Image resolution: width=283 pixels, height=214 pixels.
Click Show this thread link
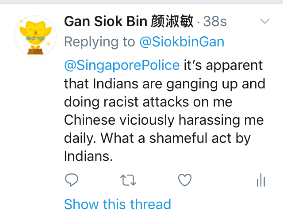click(x=118, y=204)
